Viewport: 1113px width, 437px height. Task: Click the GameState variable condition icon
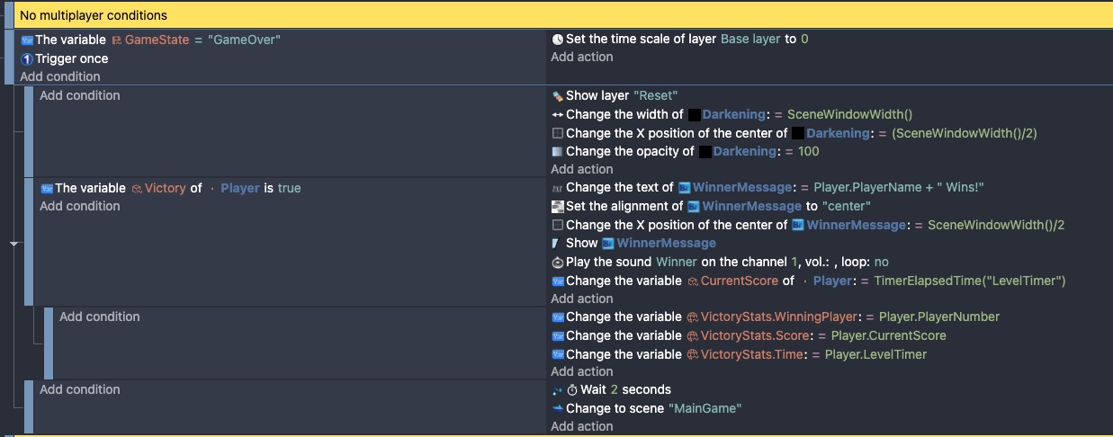27,40
